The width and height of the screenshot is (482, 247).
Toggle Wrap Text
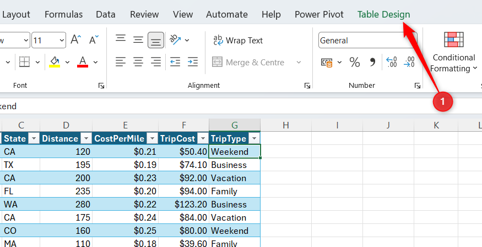click(x=238, y=41)
